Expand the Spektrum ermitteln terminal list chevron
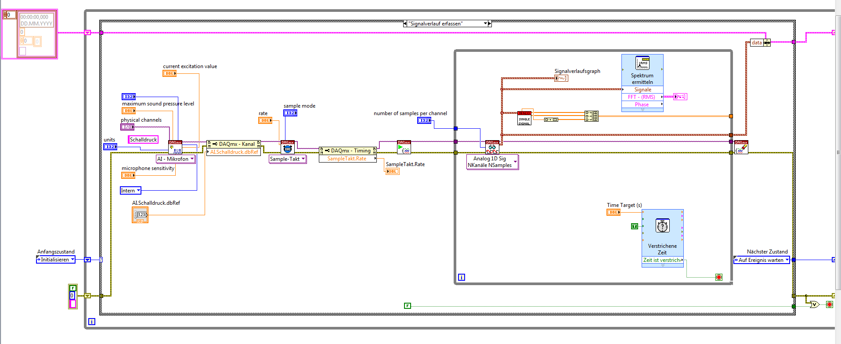This screenshot has height=344, width=841. (x=642, y=110)
